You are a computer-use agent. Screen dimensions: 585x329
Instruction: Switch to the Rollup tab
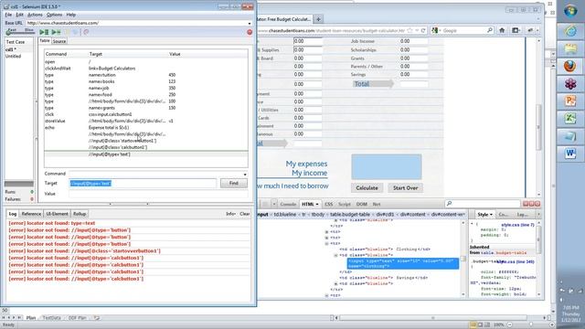pyautogui.click(x=80, y=214)
